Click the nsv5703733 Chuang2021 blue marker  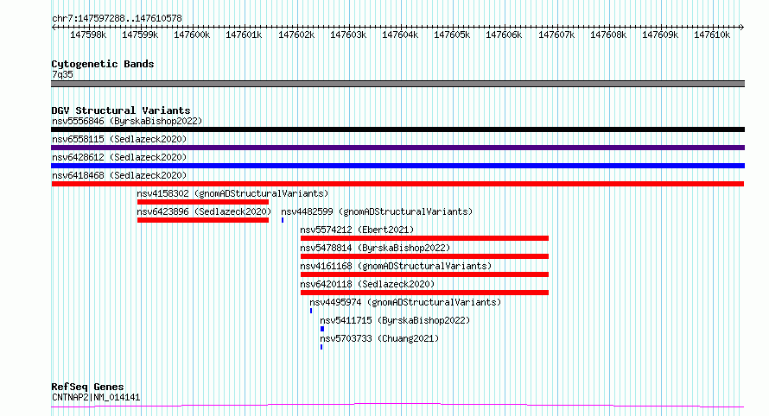[321, 347]
